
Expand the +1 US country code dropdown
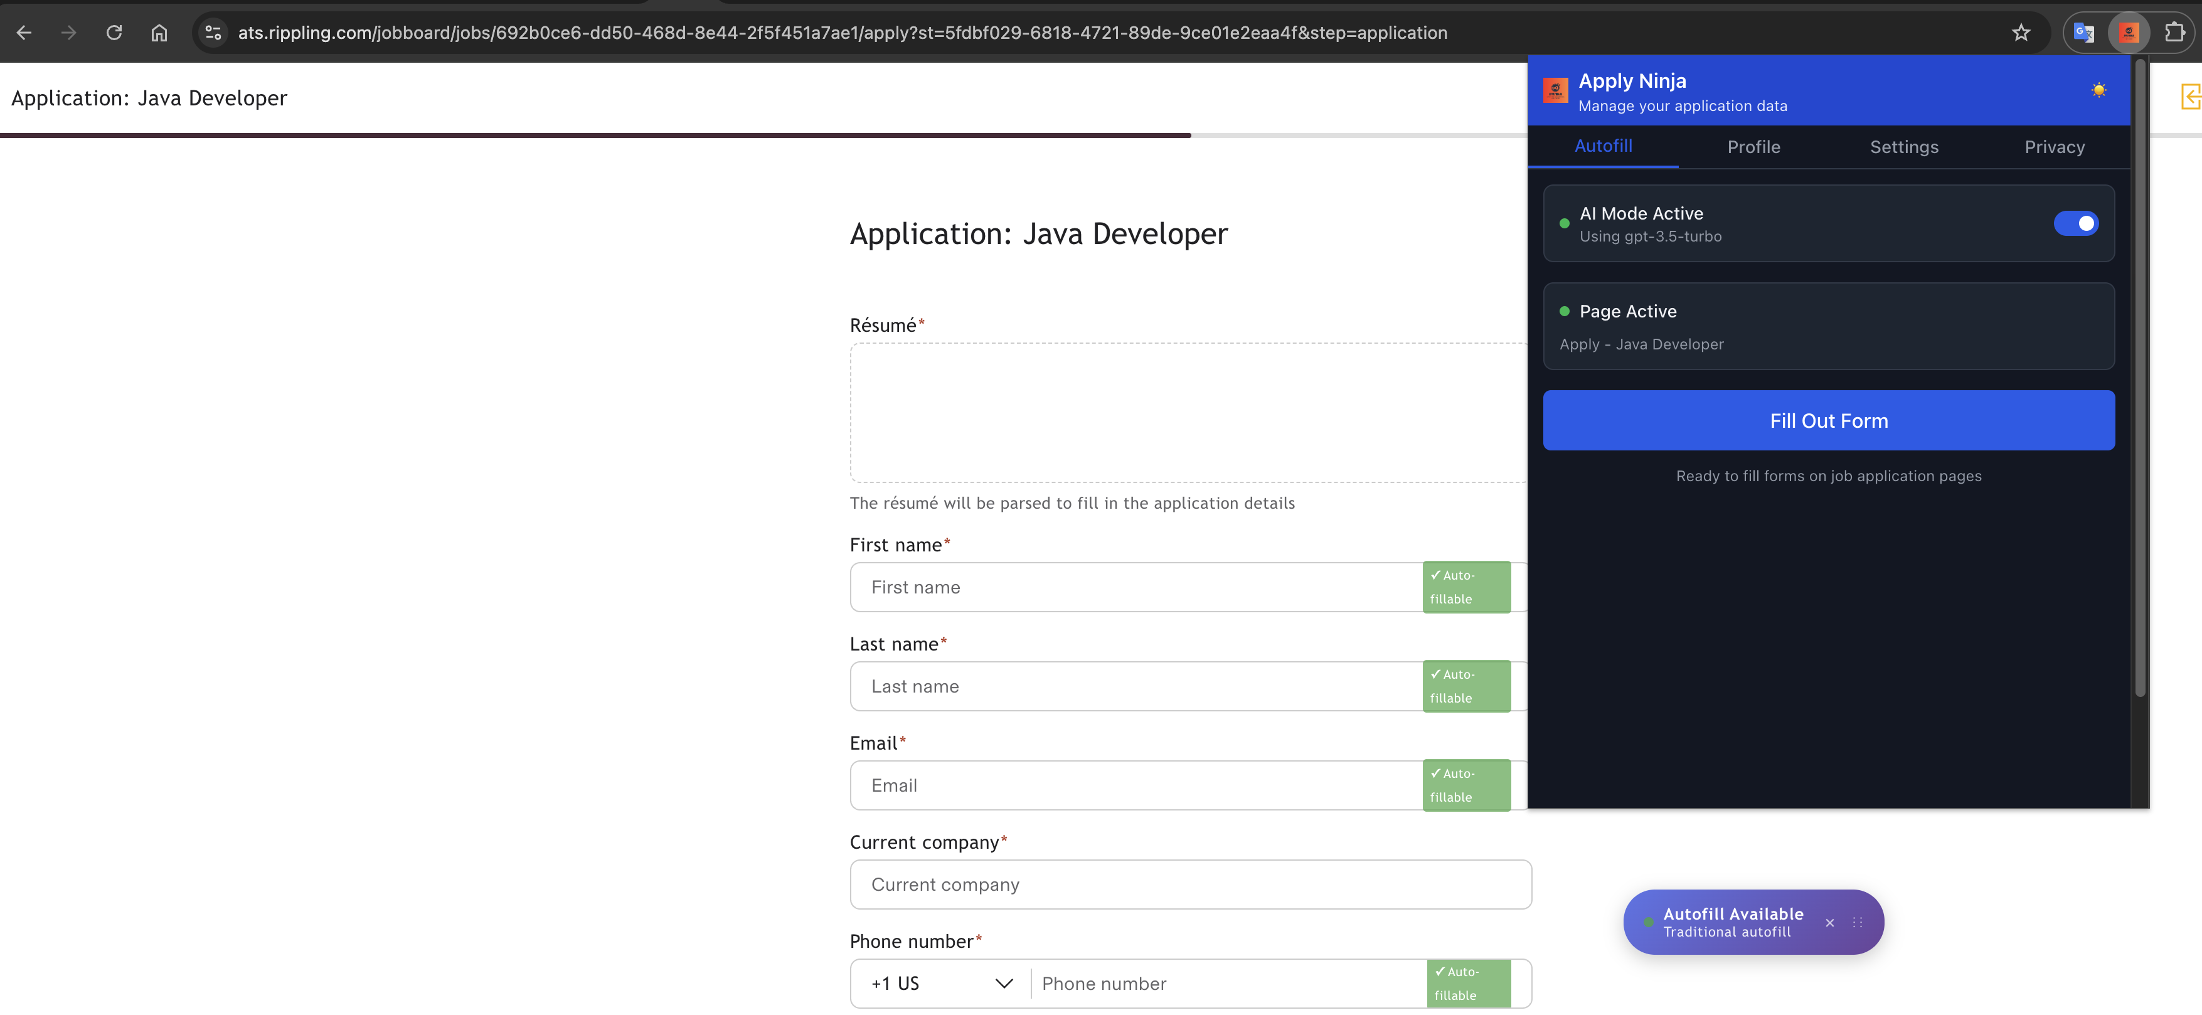[x=941, y=984]
